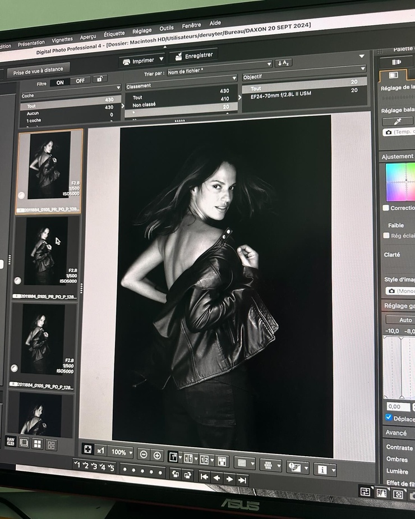Click the A-Z sort order icon
The height and width of the screenshot is (519, 415).
[284, 62]
